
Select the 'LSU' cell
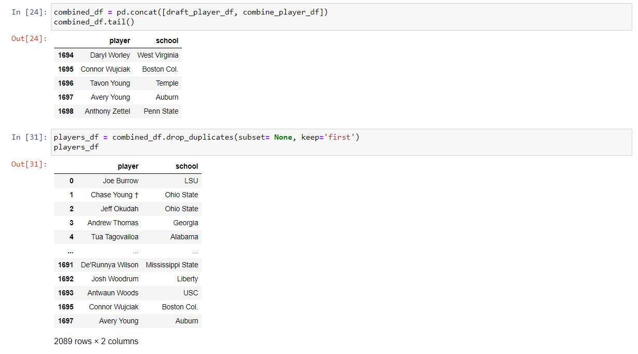coord(191,181)
